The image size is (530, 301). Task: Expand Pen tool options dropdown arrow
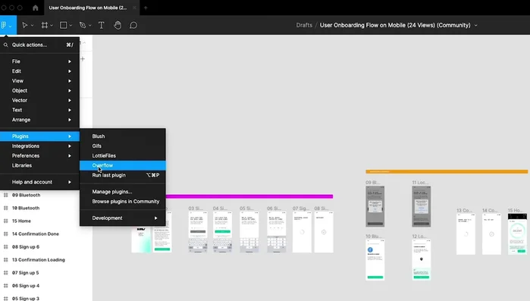click(x=90, y=25)
